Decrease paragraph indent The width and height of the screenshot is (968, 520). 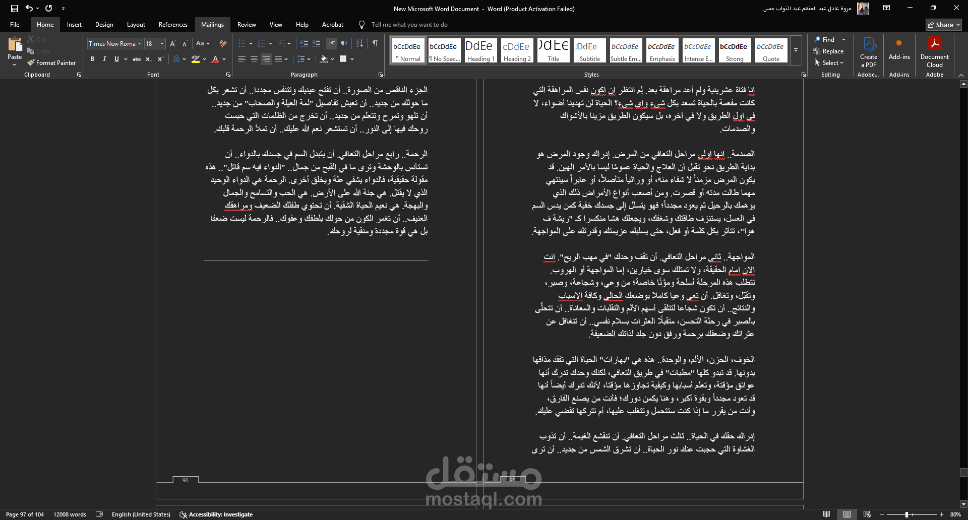(304, 44)
